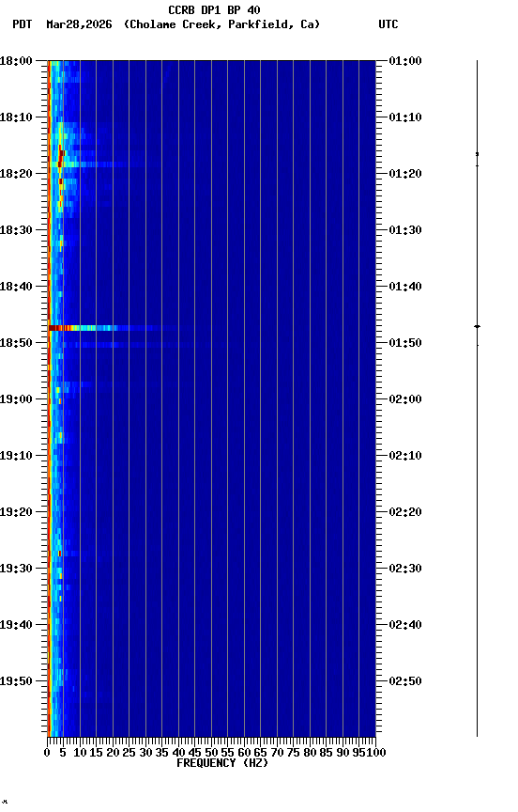Image resolution: width=518 pixels, height=812 pixels.
Task: Click the "19:50" PDT time label
Action: [x=16, y=681]
